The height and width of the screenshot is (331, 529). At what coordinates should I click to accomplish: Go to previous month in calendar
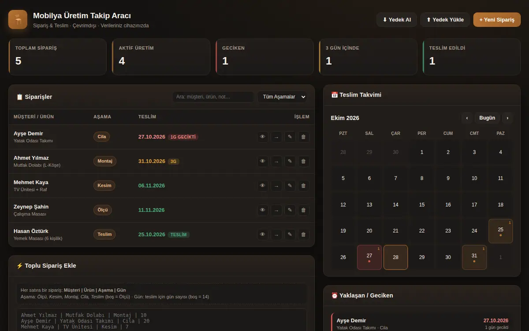coord(467,118)
